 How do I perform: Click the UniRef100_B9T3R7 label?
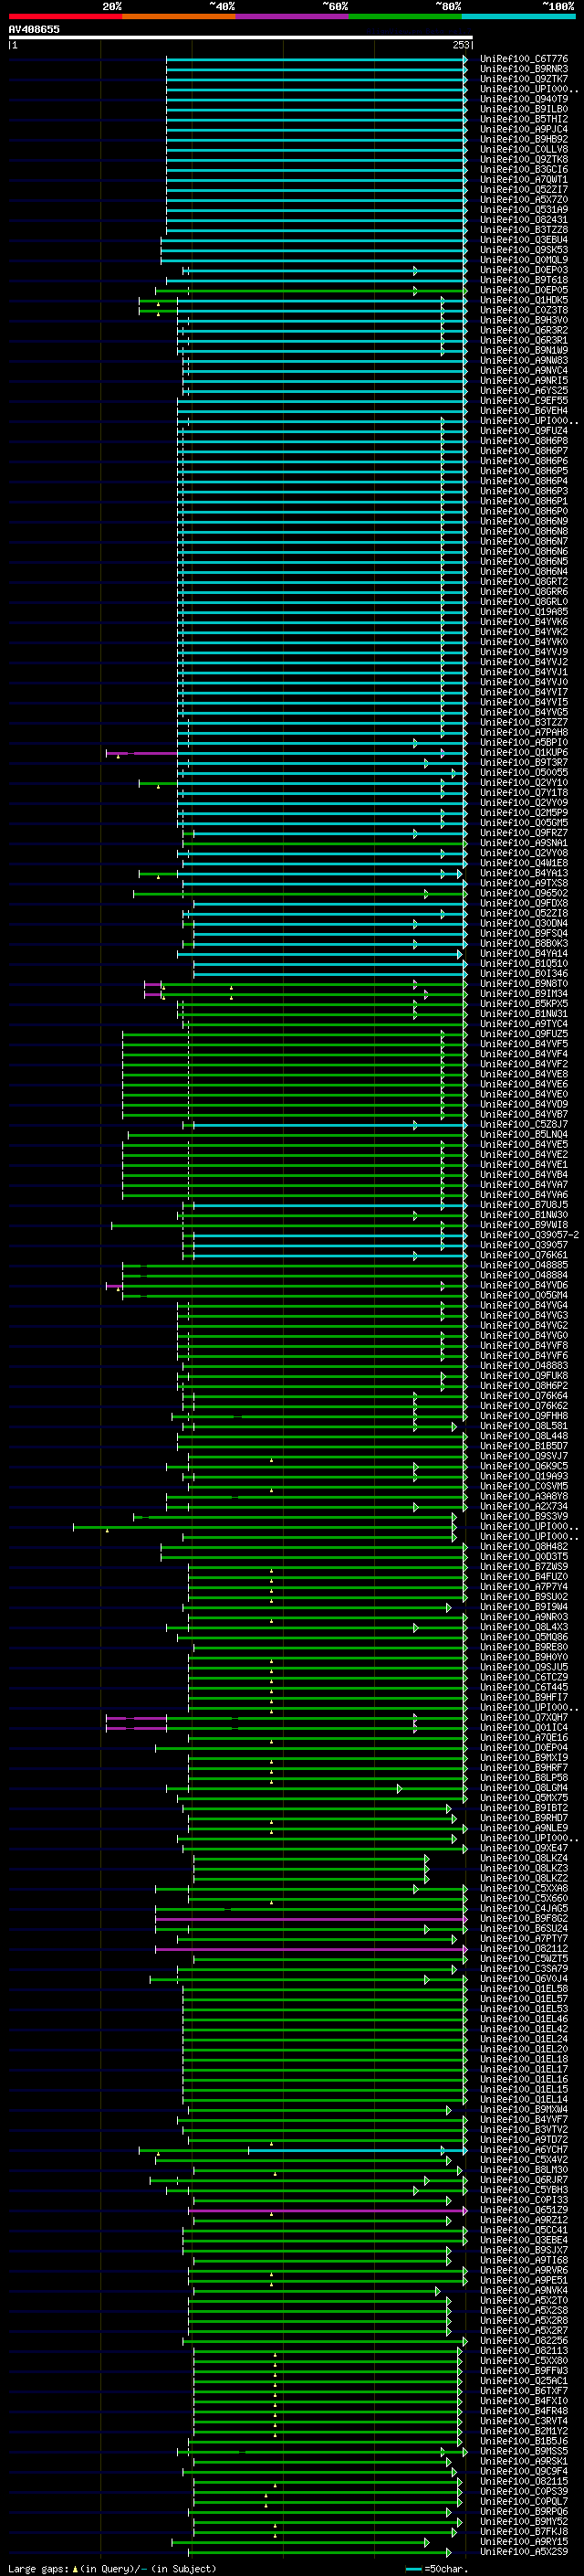coord(524,762)
